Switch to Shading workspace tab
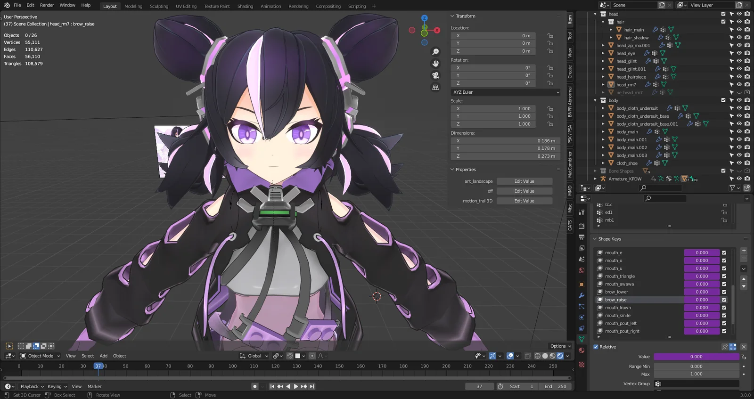The image size is (754, 399). (x=245, y=6)
